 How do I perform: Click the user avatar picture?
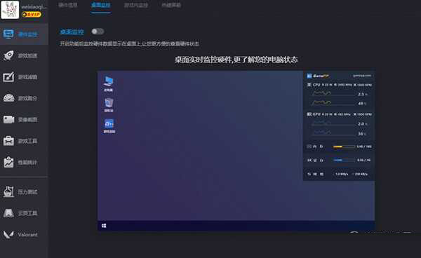point(10,9)
